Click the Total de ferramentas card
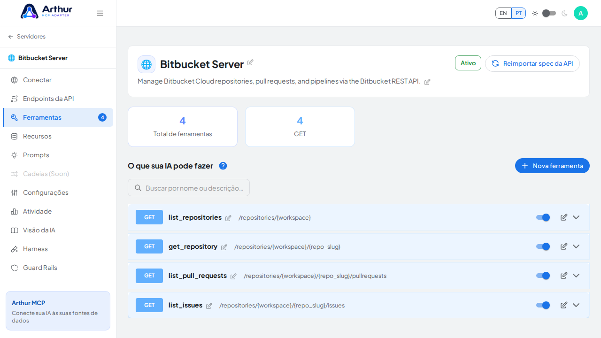601x338 pixels. tap(183, 127)
